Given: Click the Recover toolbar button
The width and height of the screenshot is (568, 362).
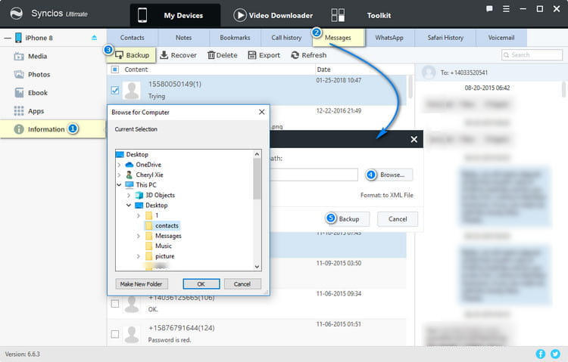Looking at the screenshot, I should point(178,55).
